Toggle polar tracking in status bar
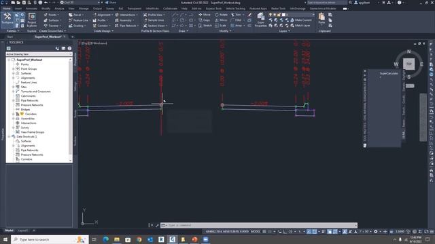The image size is (435, 244). point(290,232)
